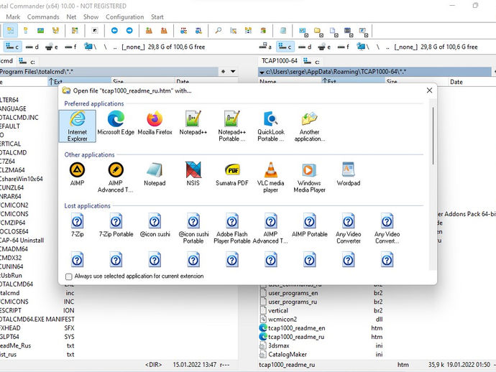The image size is (496, 372).
Task: Open the Net menu
Action: [71, 17]
